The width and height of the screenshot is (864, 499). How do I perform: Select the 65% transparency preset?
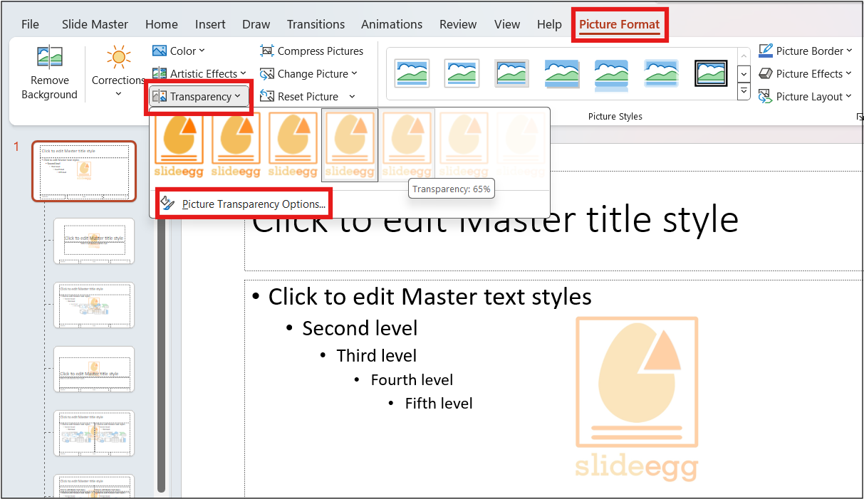pyautogui.click(x=407, y=145)
